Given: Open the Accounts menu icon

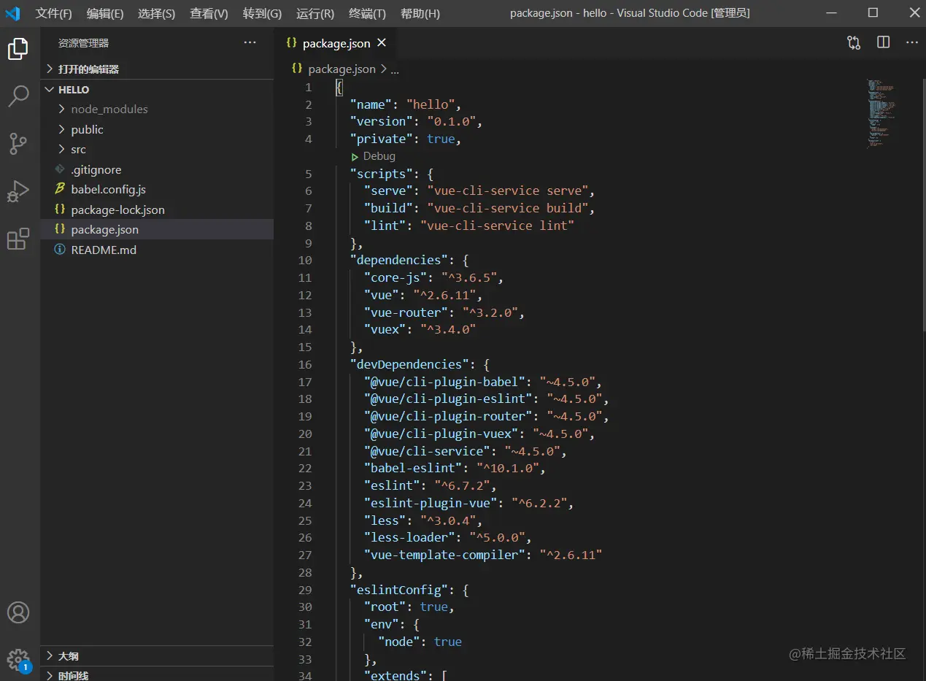Looking at the screenshot, I should click(18, 612).
